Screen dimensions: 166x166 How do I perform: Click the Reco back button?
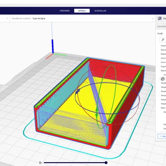pos(162,136)
